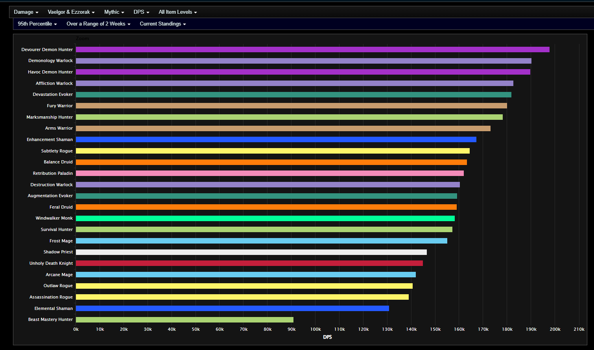Click the '200k' axis tick label
The width and height of the screenshot is (594, 350).
(555, 329)
